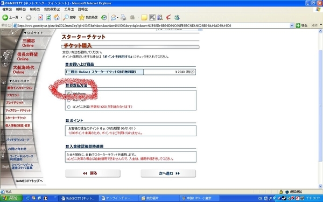
Task: Select the Koei-Cash payment option
Action: click(68, 100)
